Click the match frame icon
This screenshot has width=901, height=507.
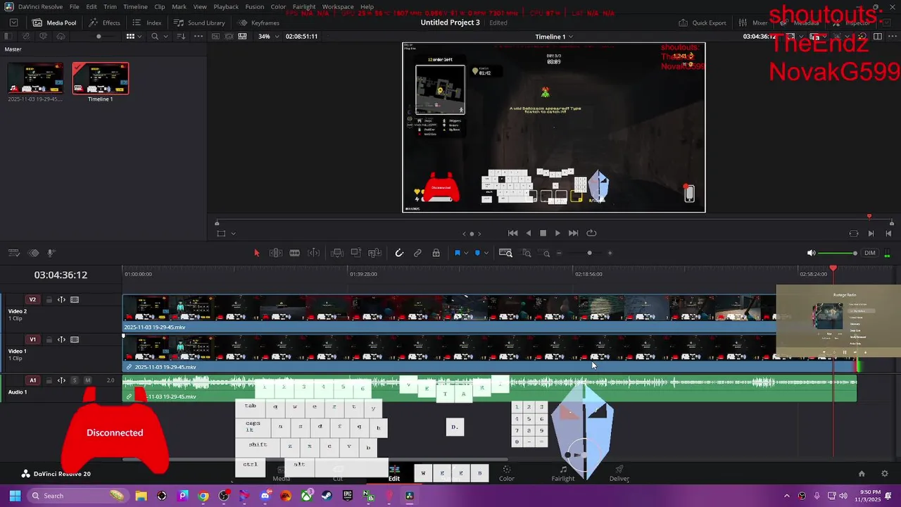(x=854, y=233)
